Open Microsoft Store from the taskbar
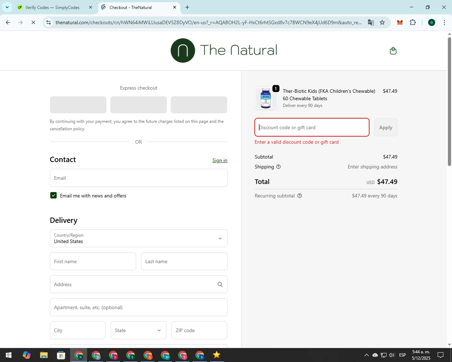The height and width of the screenshot is (362, 452). click(x=61, y=355)
